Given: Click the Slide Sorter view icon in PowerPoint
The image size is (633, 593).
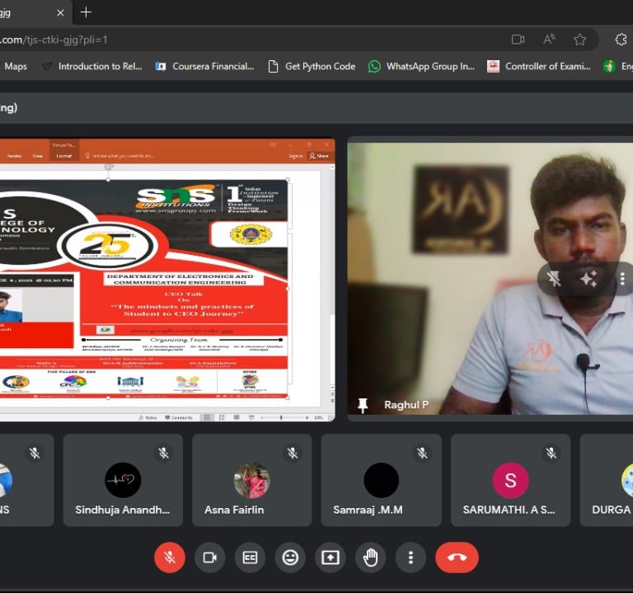Looking at the screenshot, I should tap(222, 417).
